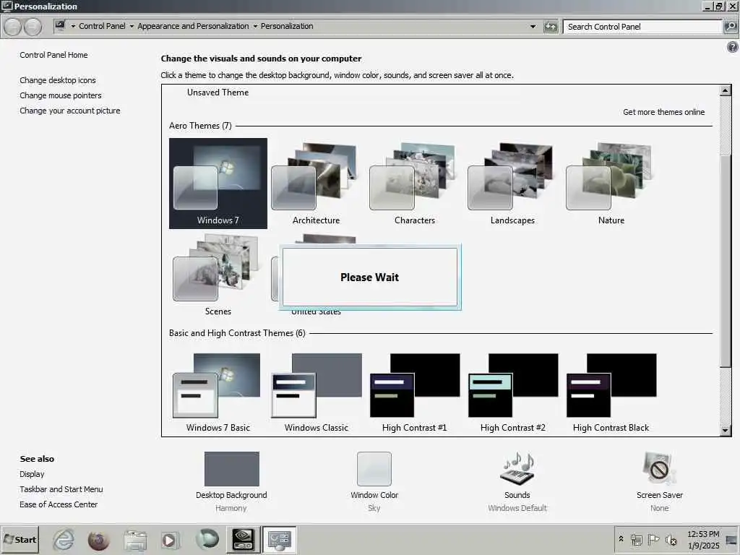Apply High Contrast Black theme
This screenshot has width=740, height=555.
click(611, 392)
